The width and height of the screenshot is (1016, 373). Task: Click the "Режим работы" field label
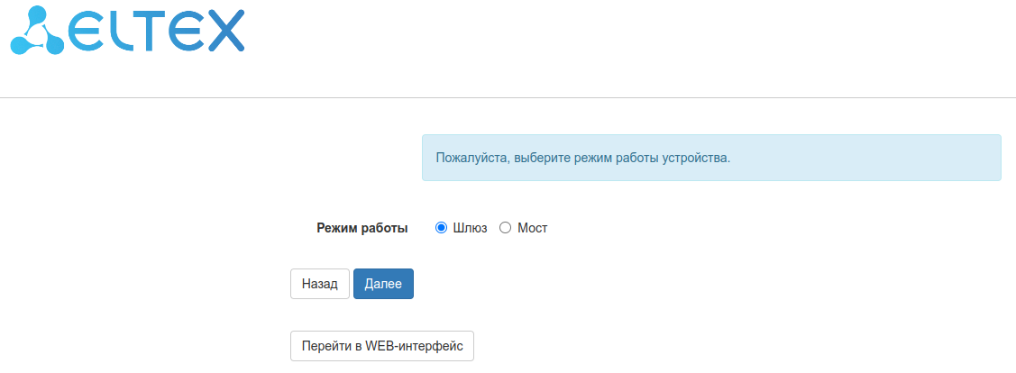[x=362, y=229]
